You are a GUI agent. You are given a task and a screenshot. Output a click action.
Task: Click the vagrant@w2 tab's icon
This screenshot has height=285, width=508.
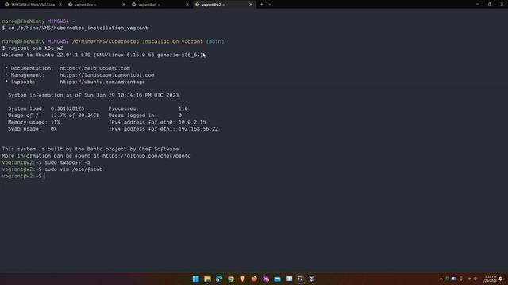click(198, 5)
